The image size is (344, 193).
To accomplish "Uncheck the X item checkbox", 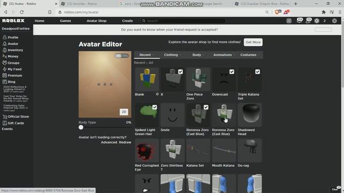I will tap(181, 72).
